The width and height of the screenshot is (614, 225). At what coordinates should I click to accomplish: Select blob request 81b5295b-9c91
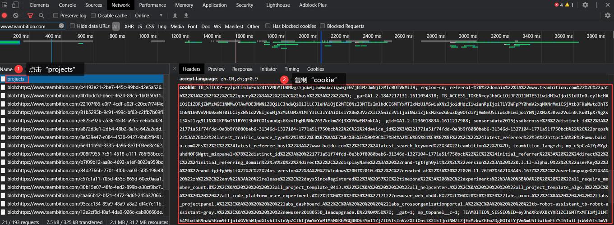[x=85, y=112]
